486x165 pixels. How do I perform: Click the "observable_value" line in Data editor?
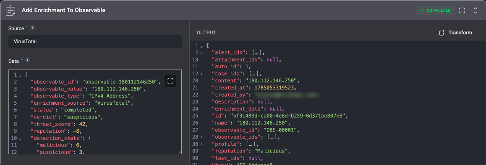tap(88, 89)
